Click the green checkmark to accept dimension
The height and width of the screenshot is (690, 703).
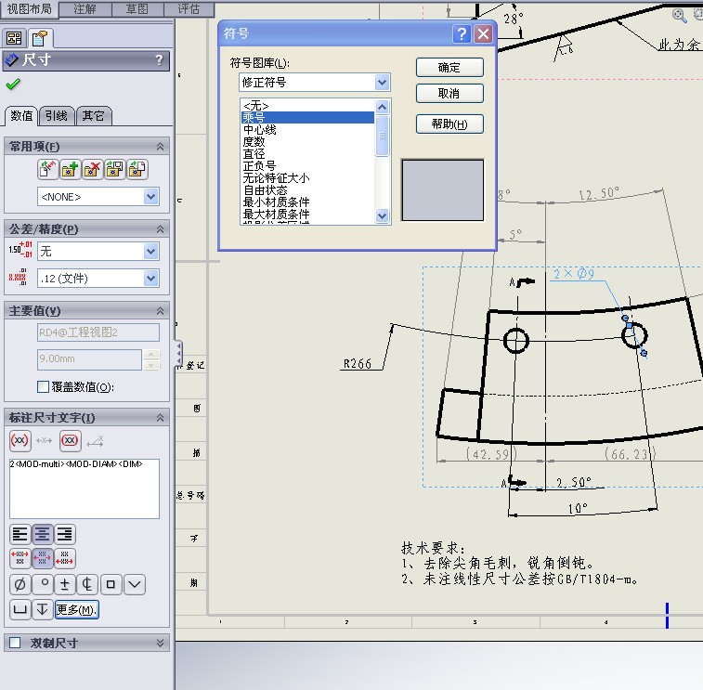click(x=13, y=84)
